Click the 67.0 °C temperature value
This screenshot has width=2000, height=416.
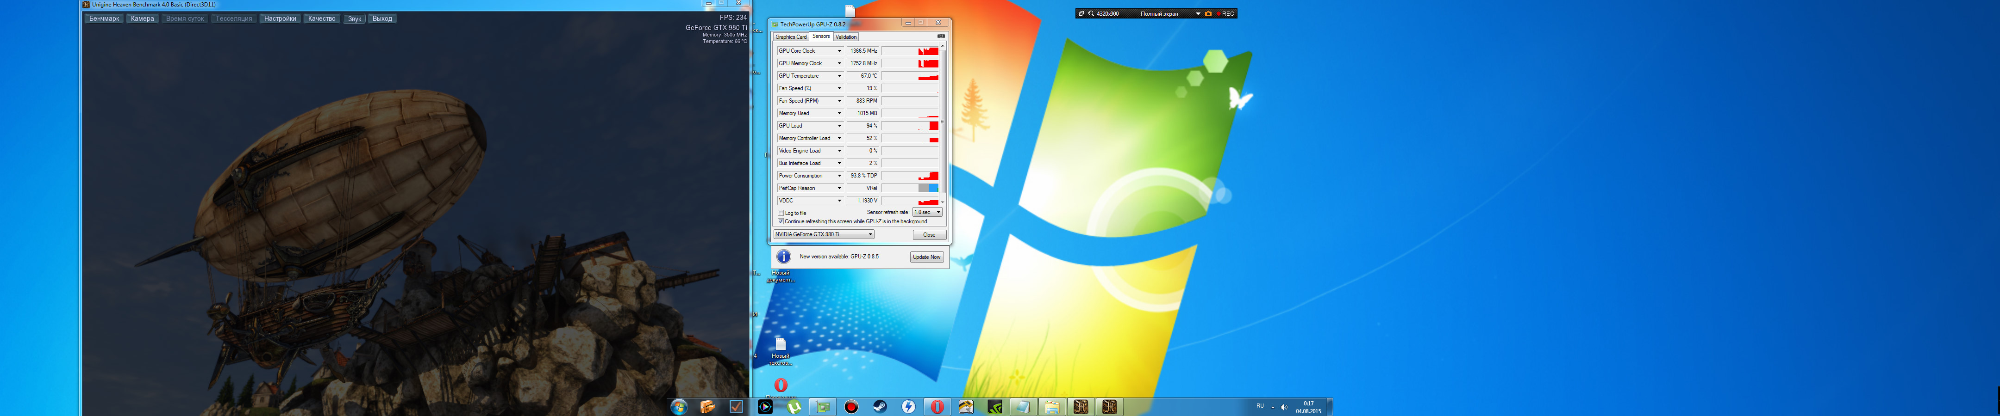tap(862, 76)
